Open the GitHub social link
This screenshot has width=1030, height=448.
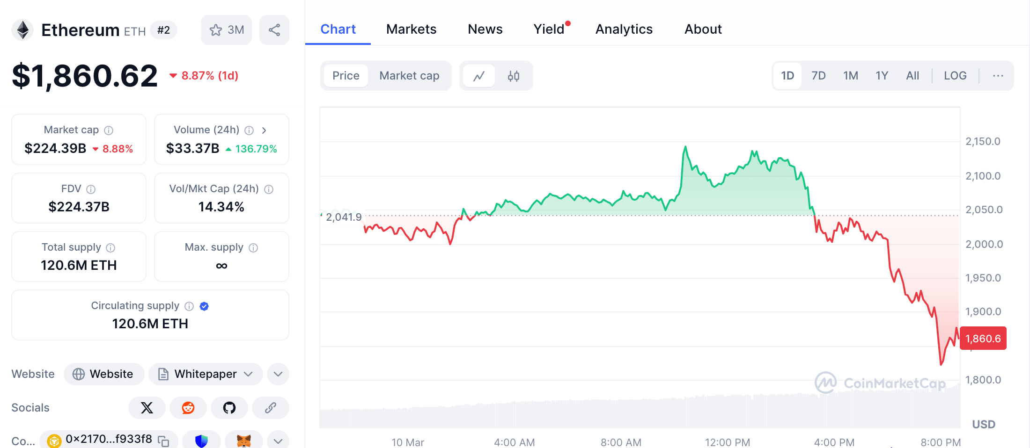tap(229, 408)
